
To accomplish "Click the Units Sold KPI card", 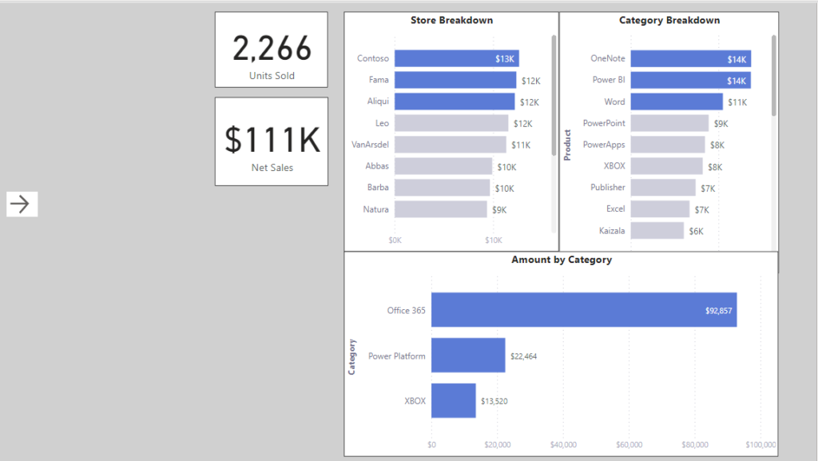I will coord(270,50).
